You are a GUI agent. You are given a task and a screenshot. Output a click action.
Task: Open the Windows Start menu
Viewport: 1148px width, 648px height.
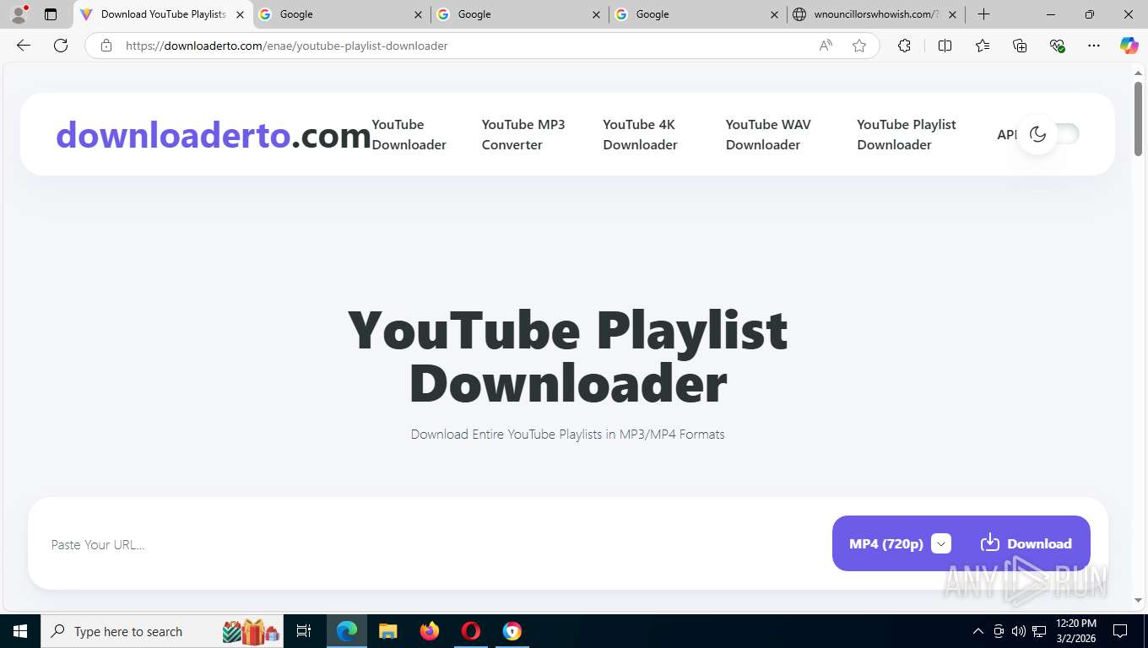click(20, 631)
